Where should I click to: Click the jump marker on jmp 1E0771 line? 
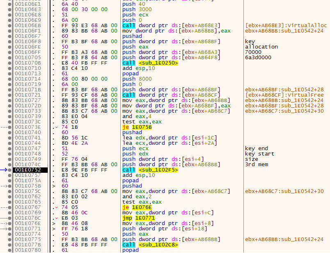[56, 218]
